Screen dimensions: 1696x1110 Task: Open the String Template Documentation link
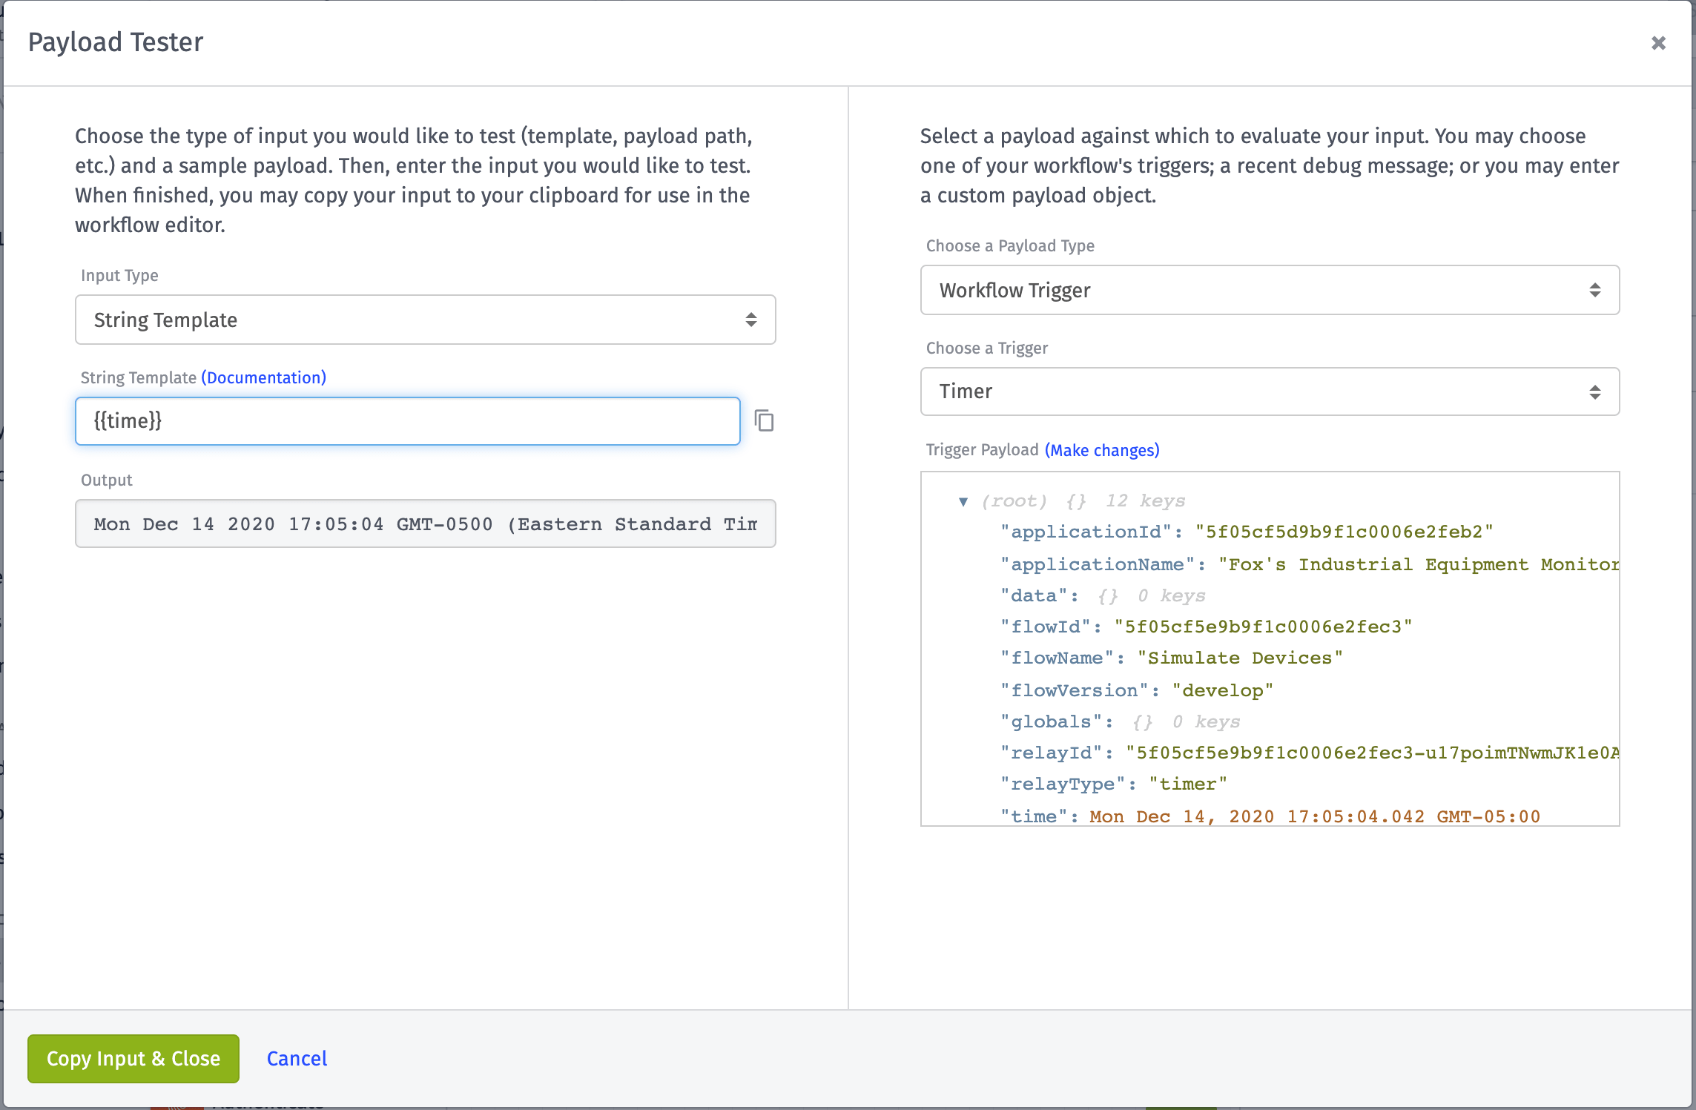[x=263, y=377]
